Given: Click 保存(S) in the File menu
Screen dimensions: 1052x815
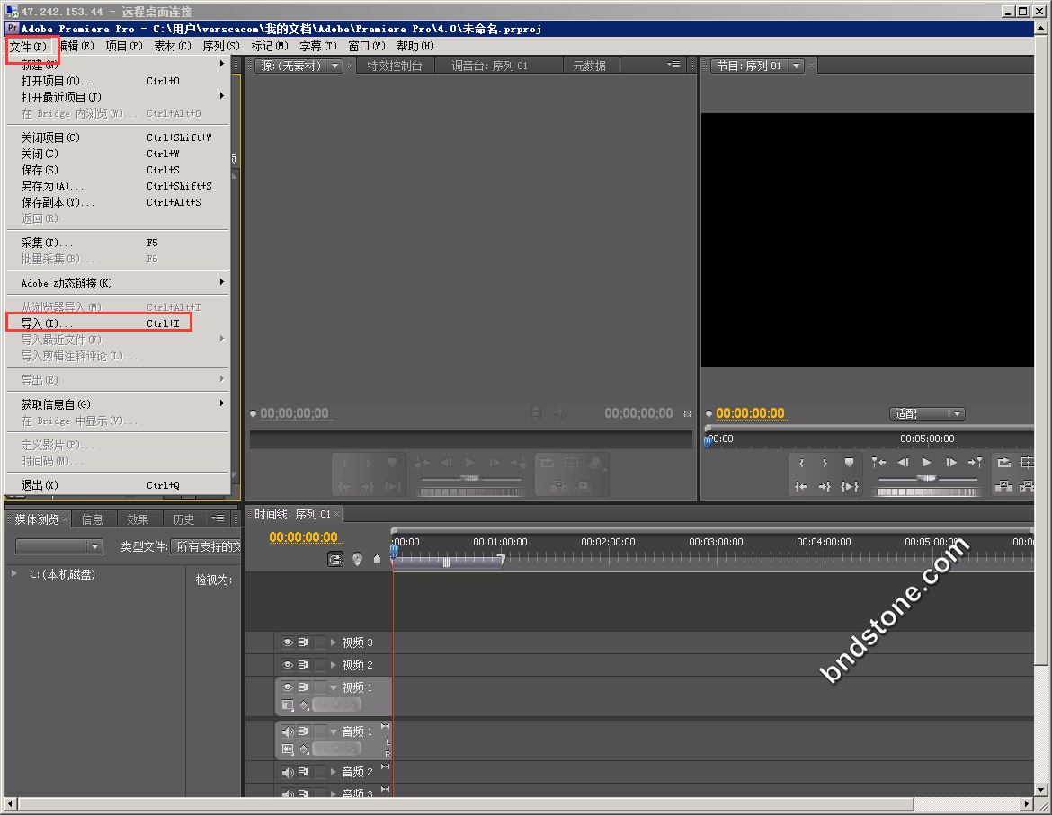Looking at the screenshot, I should click(x=40, y=170).
